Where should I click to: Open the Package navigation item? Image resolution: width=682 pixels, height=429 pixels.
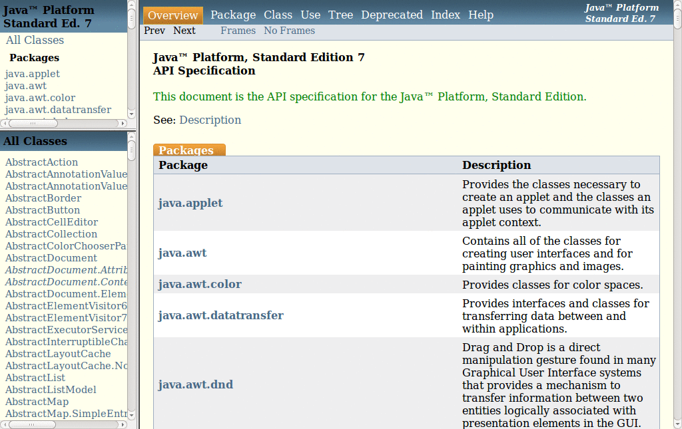coord(233,15)
